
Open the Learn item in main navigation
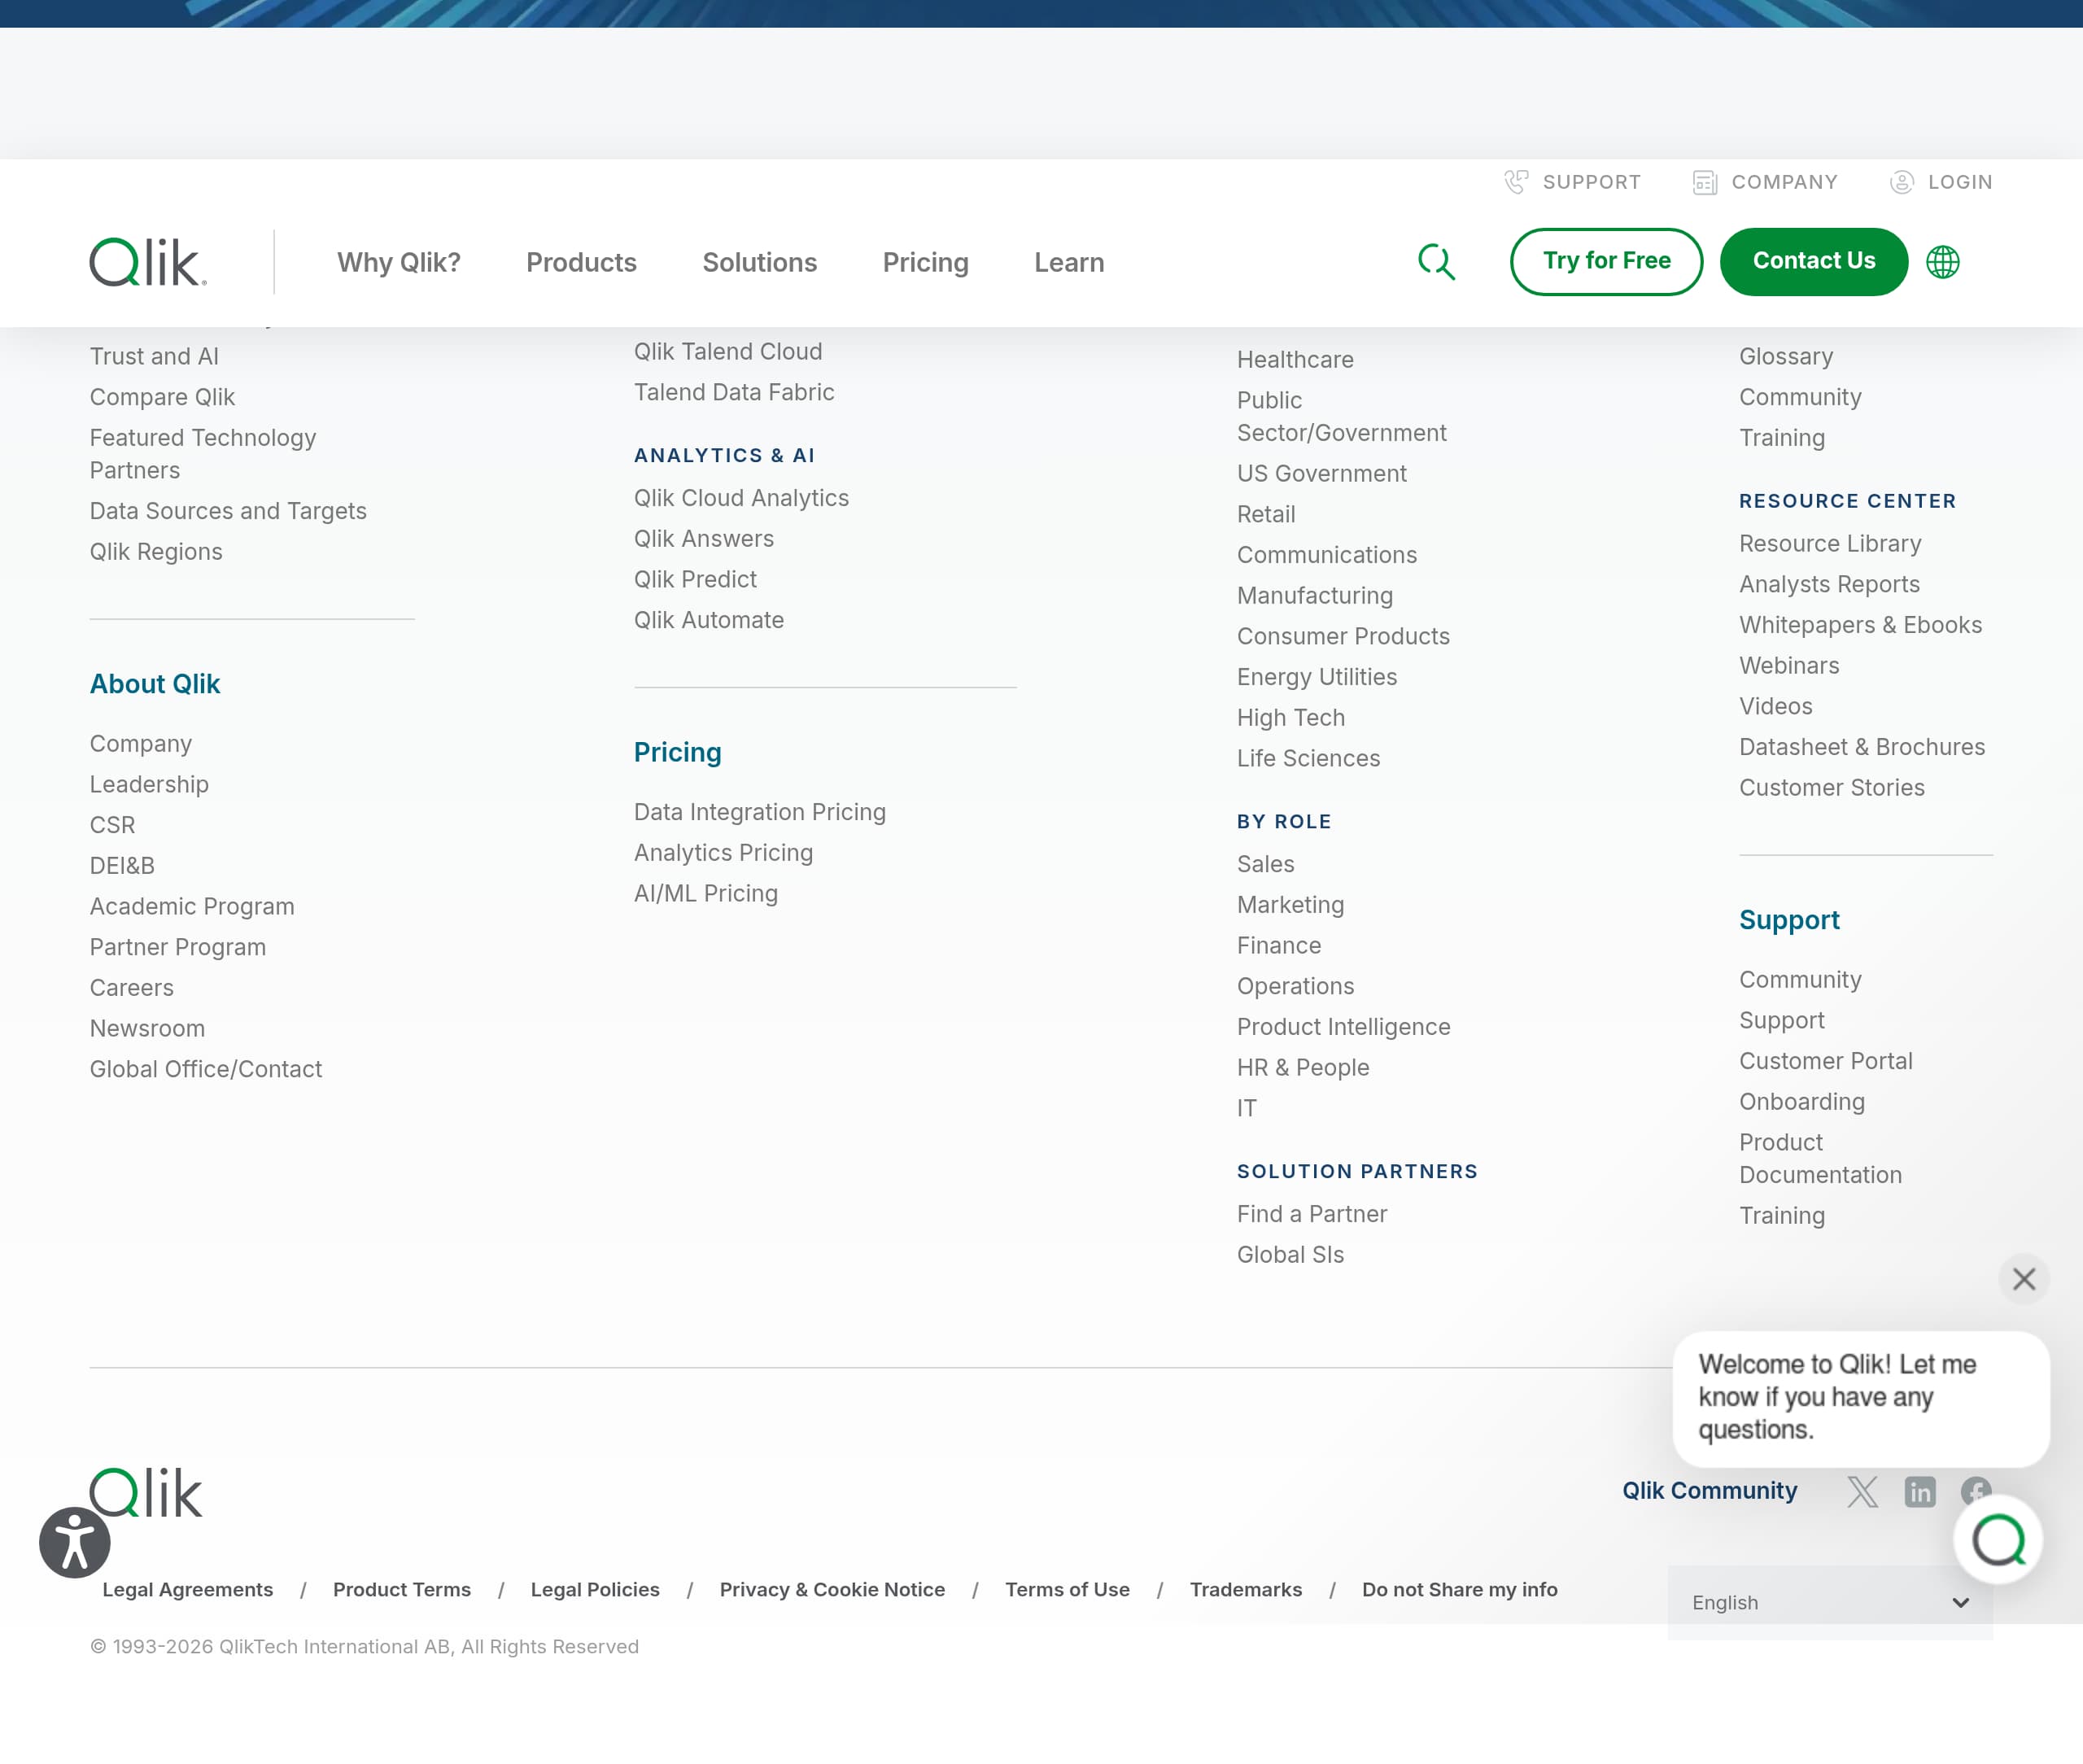[x=1068, y=262]
